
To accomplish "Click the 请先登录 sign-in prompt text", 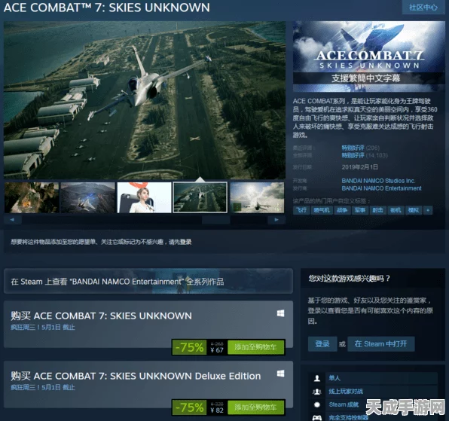I will (180, 242).
